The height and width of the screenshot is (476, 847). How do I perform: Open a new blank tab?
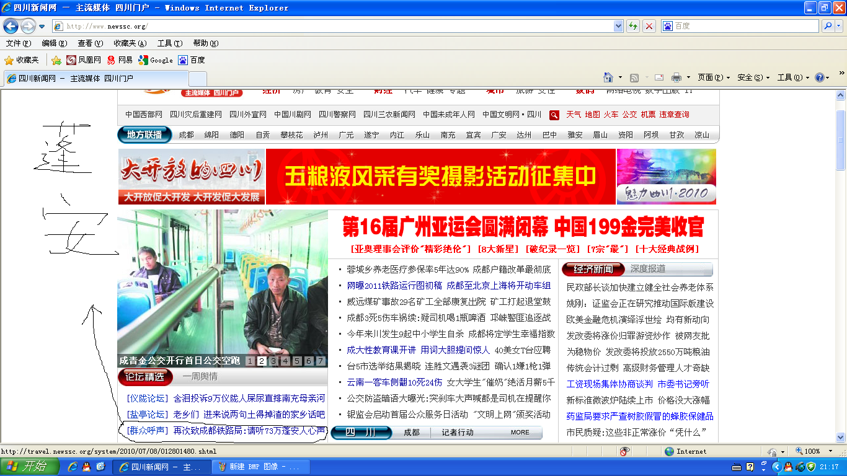click(x=197, y=79)
